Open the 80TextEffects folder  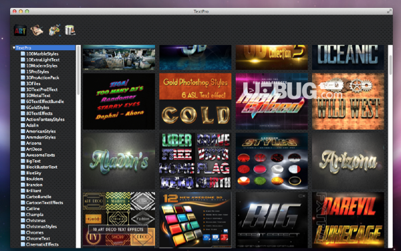[39, 113]
